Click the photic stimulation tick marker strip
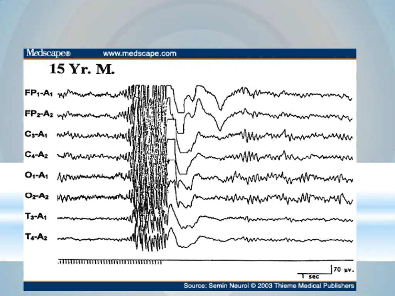 tap(110, 262)
